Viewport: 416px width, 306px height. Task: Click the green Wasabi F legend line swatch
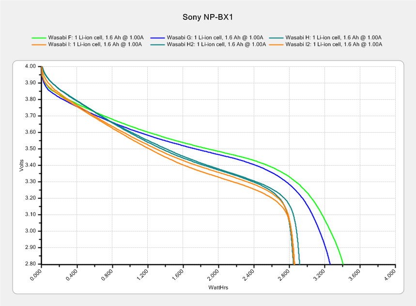coord(39,37)
